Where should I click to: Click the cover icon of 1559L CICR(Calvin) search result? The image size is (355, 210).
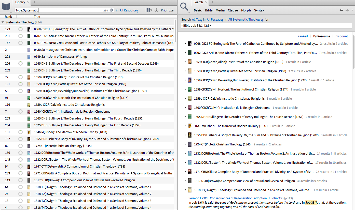click(190, 99)
